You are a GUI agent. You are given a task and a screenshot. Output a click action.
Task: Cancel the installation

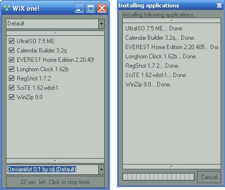[209, 177]
